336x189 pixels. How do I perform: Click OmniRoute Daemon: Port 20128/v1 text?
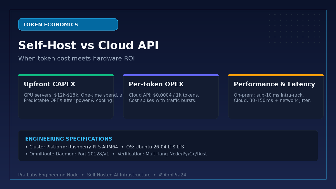[69, 154]
